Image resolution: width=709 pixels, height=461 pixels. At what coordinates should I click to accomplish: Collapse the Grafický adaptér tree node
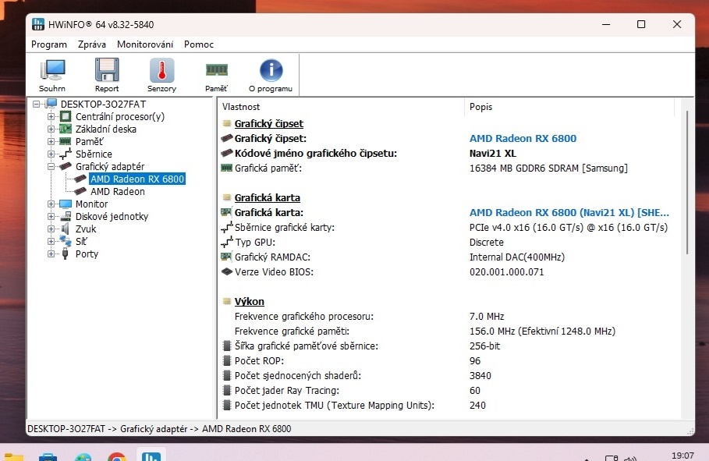(x=52, y=167)
